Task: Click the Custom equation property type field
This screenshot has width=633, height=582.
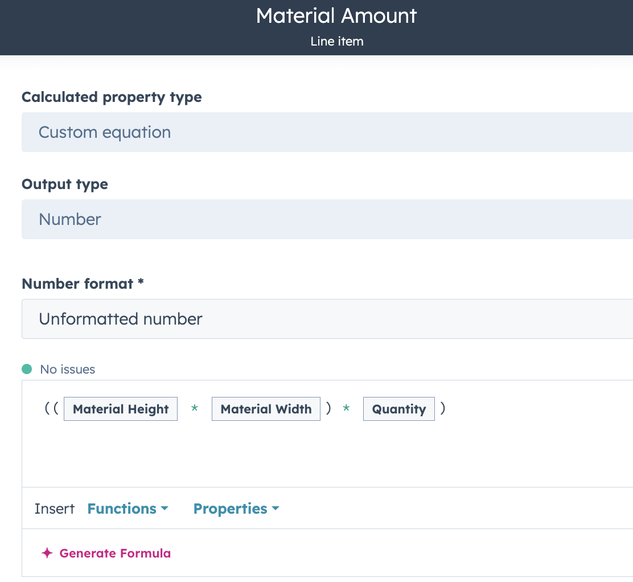Action: [327, 132]
